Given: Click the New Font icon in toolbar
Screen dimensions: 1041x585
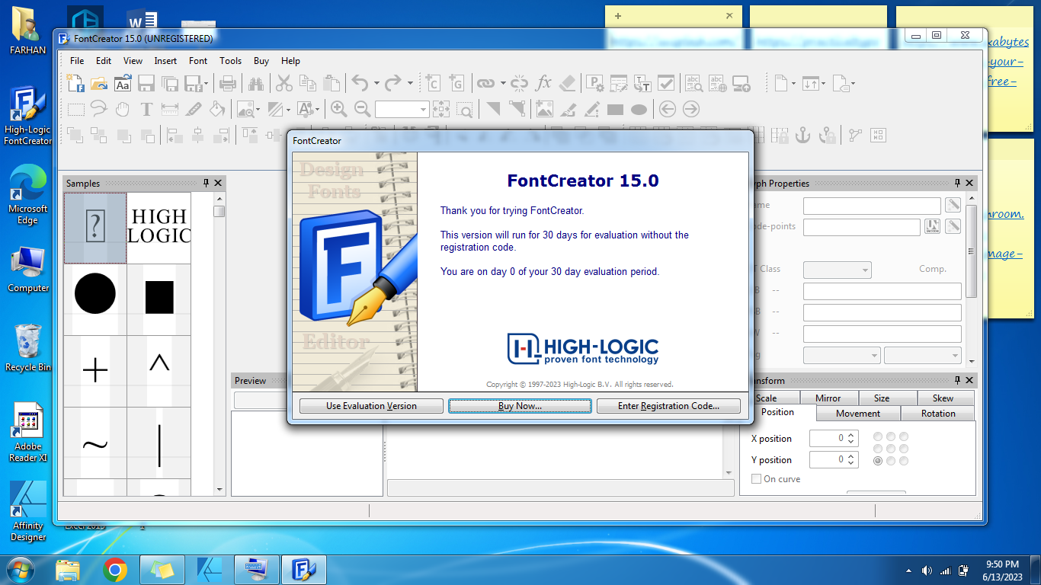Looking at the screenshot, I should 75,83.
